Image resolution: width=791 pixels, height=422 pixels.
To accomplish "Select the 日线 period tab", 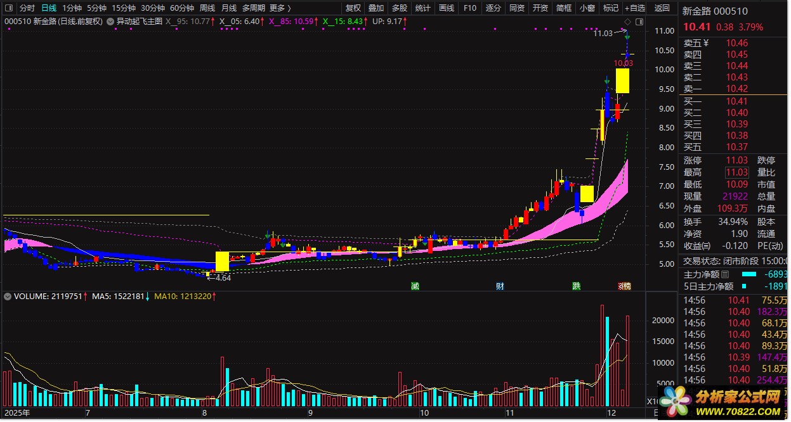I will pos(49,8).
